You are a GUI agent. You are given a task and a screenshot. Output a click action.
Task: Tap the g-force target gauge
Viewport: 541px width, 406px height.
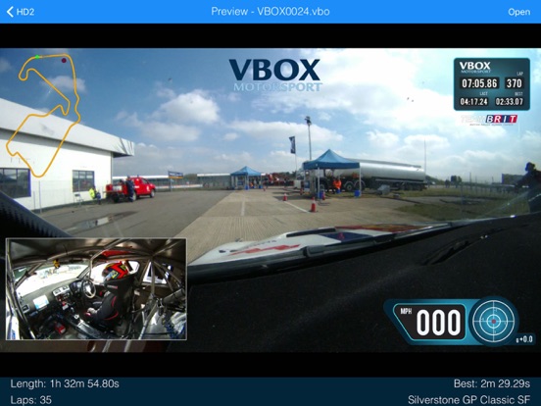(x=493, y=321)
